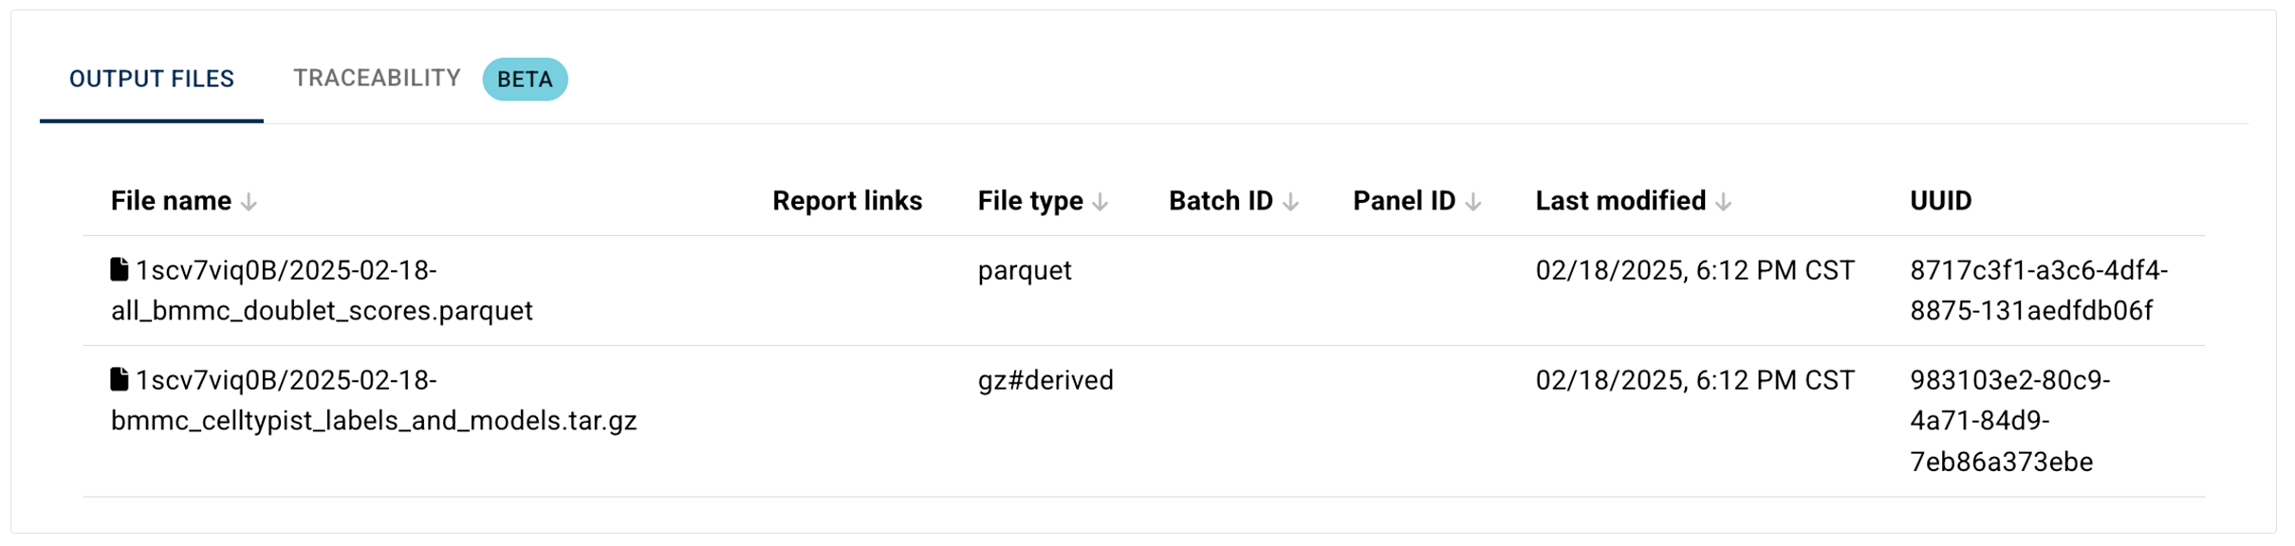Click the file icon beside bmmc_celltypist_labels_and_models.tar.gz
The image size is (2295, 546).
tap(119, 380)
